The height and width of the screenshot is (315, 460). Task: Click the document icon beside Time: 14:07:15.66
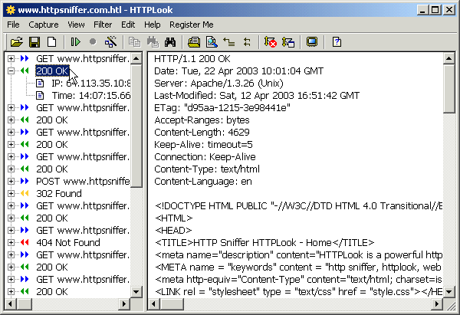coord(40,96)
